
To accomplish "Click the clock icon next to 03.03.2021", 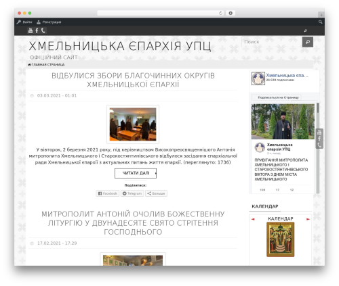I will coord(32,96).
